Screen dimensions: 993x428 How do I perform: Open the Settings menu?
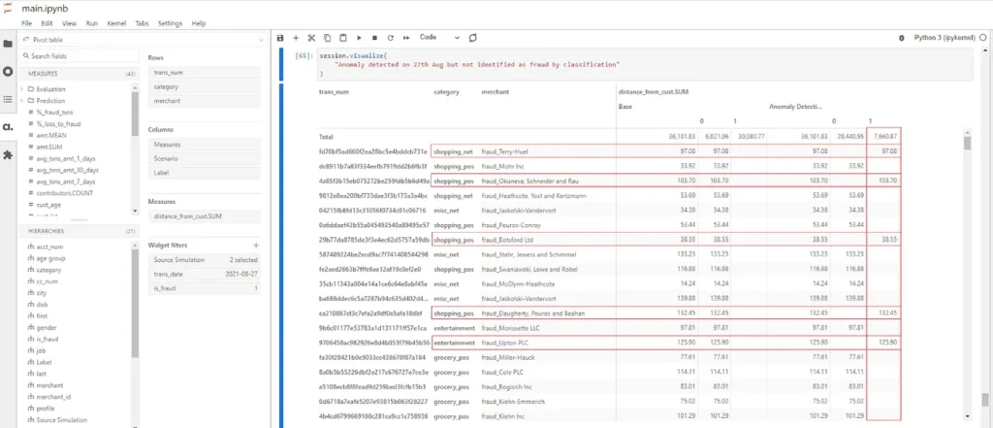pyautogui.click(x=170, y=23)
